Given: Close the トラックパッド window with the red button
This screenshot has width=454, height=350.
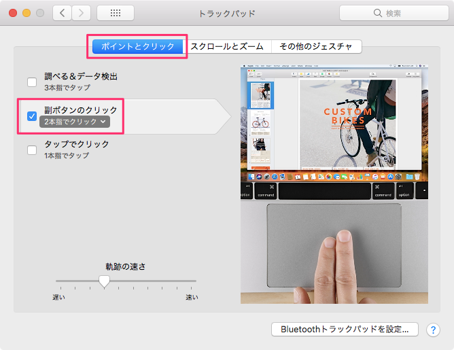Looking at the screenshot, I should 14,13.
